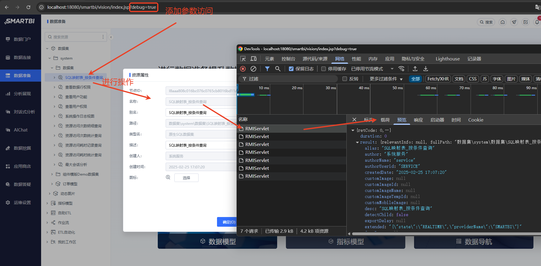Viewport: 541px width, 266px height.
Task: Go back in browser history
Action: pyautogui.click(x=7, y=7)
